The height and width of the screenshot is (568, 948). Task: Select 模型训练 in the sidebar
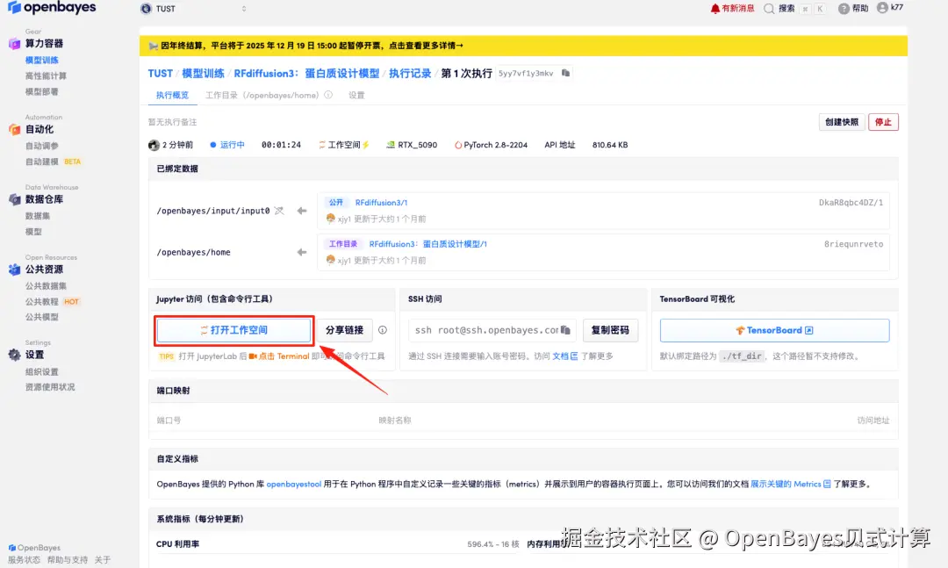click(42, 60)
